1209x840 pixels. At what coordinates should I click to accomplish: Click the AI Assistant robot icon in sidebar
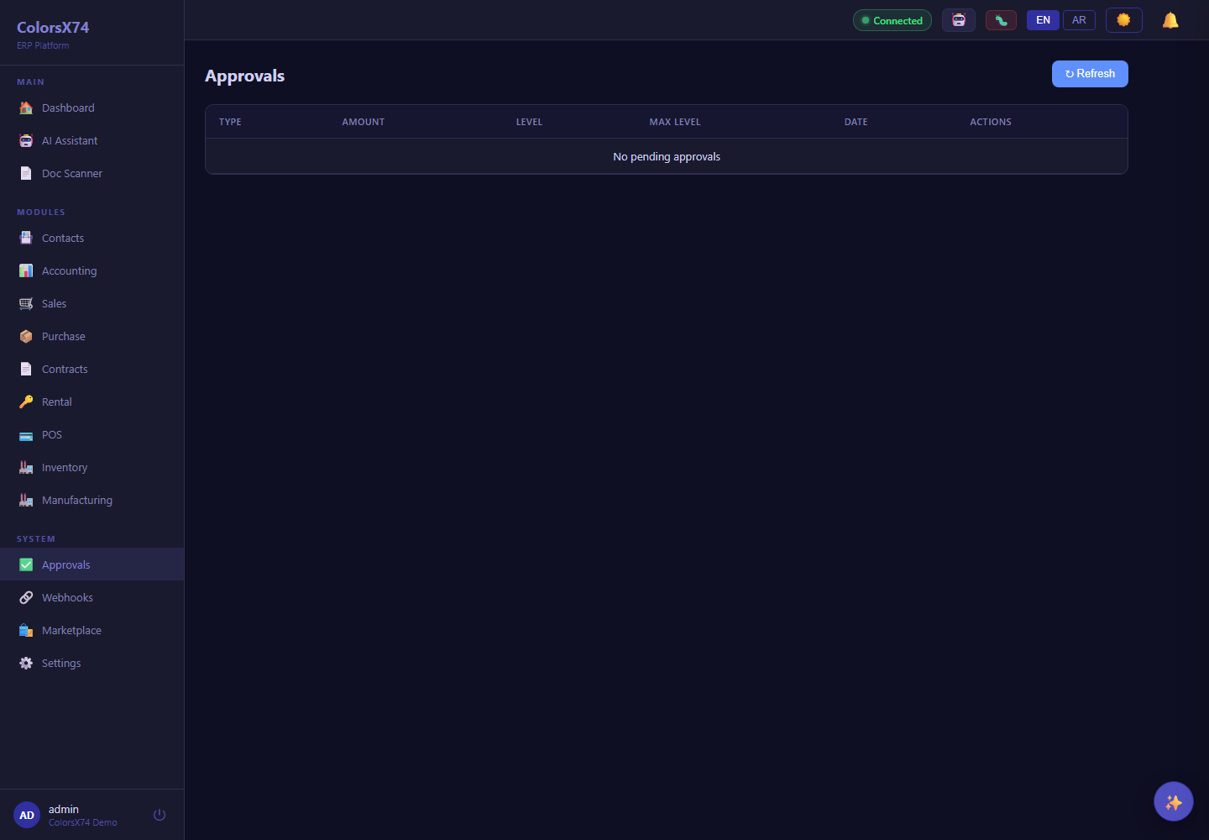click(26, 140)
